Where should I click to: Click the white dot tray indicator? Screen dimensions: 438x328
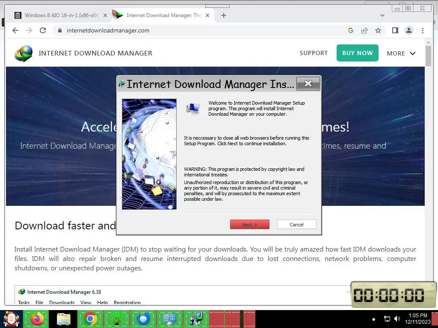click(x=374, y=319)
